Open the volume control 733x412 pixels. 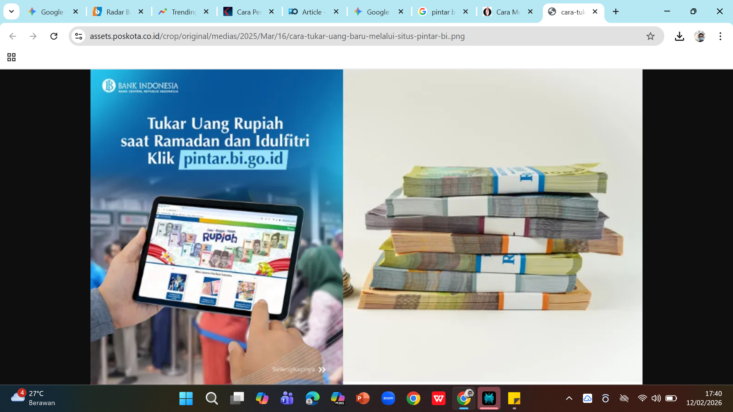tap(656, 399)
